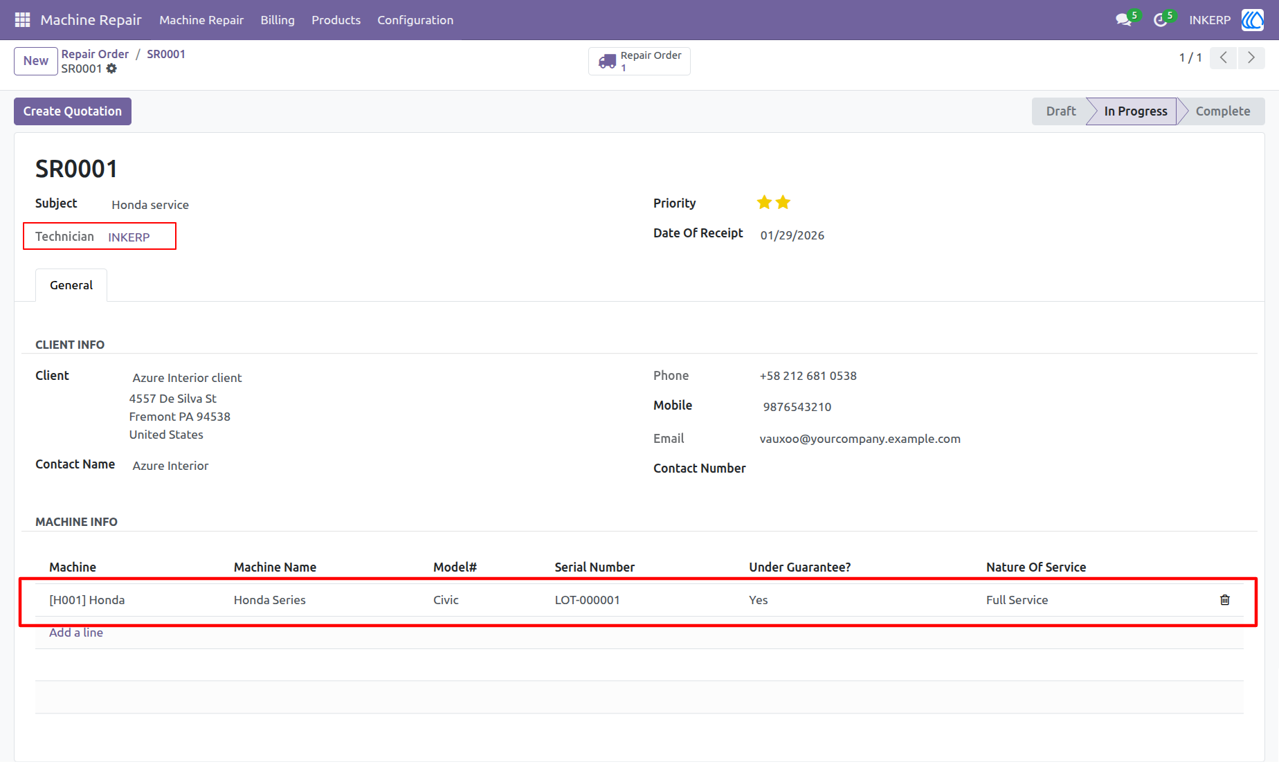This screenshot has height=764, width=1279.
Task: Open the Machine Repair menu
Action: click(x=201, y=20)
